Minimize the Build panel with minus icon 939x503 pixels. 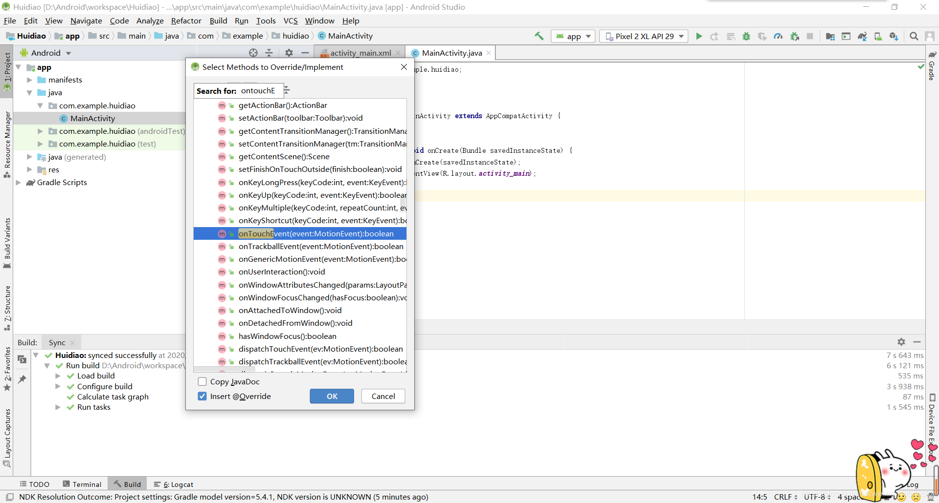coord(917,342)
